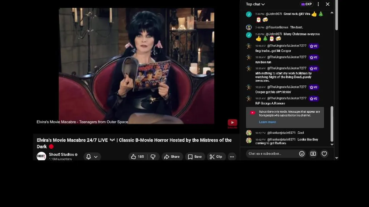Viewport: 369px width, 207px height.
Task: Like the video with thumbs up 185
Action: 137,157
